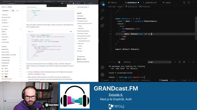Open the Launch Apollo Studio dropdown

tap(83, 7)
